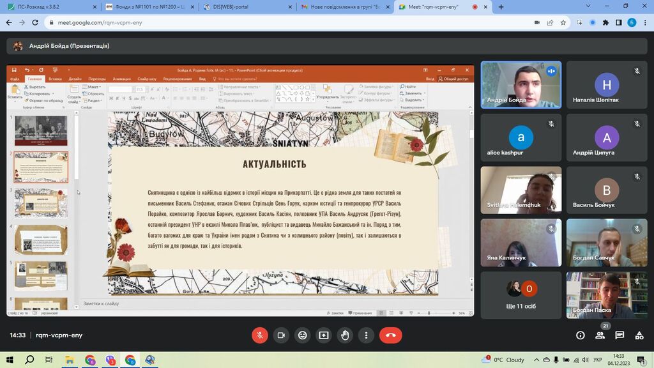Turn off the camera in Meet
This screenshot has width=654, height=368.
[x=281, y=335]
